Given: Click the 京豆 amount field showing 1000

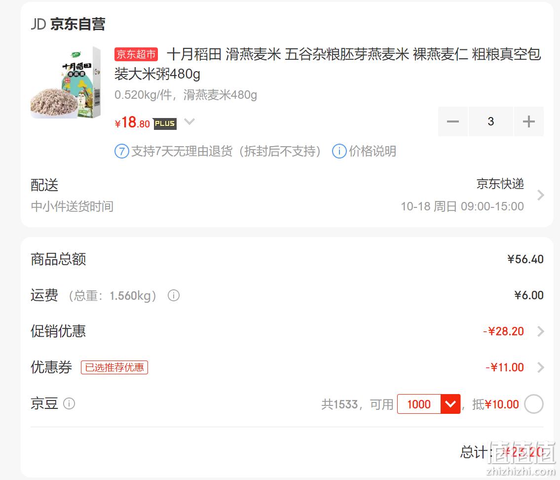Looking at the screenshot, I should click(x=419, y=404).
